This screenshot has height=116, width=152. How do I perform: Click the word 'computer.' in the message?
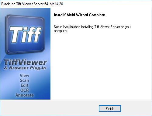61,31
